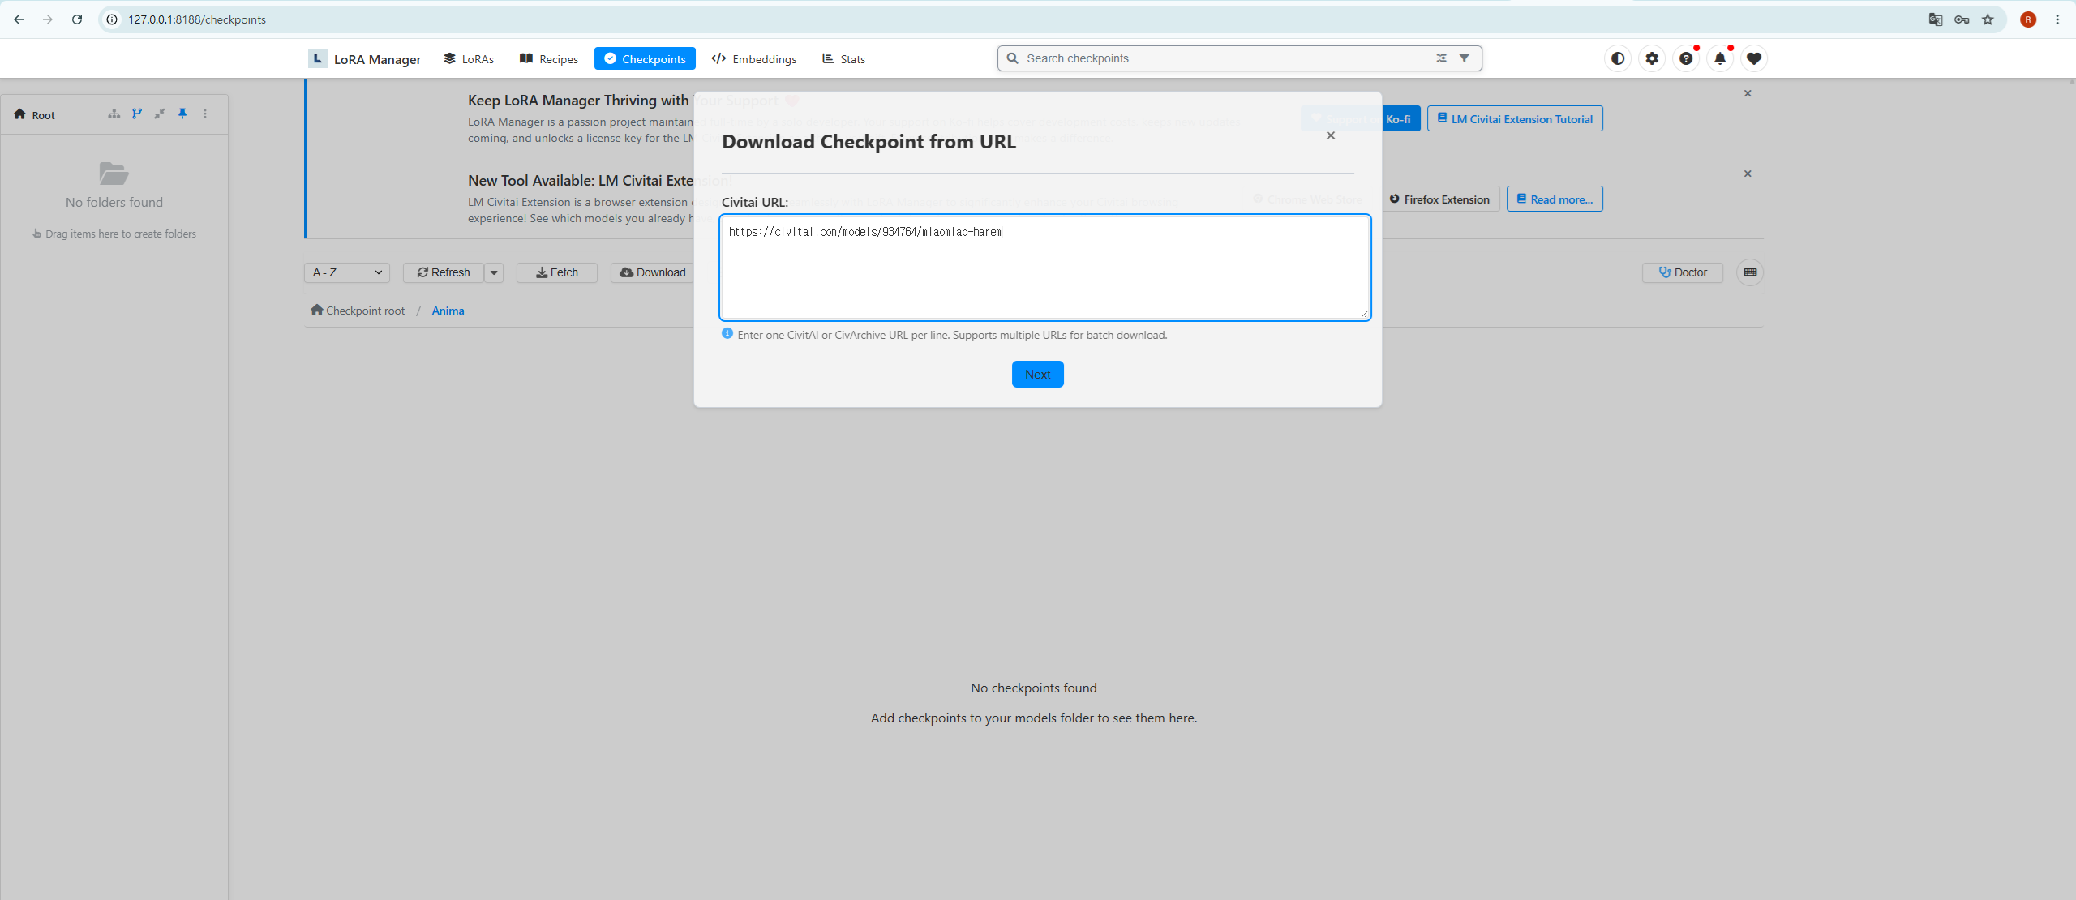Click the heart support icon

[1754, 58]
